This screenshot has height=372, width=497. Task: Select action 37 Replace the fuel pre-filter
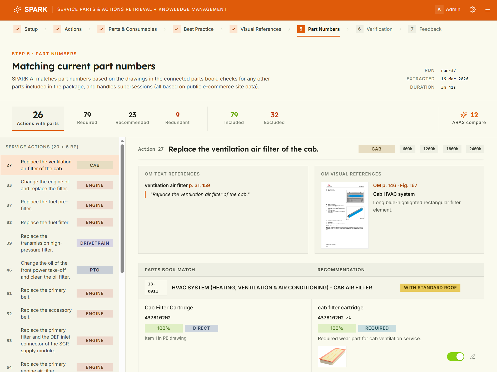pos(60,205)
